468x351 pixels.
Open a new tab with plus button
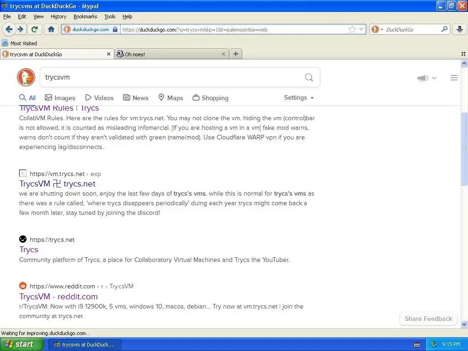[x=236, y=54]
